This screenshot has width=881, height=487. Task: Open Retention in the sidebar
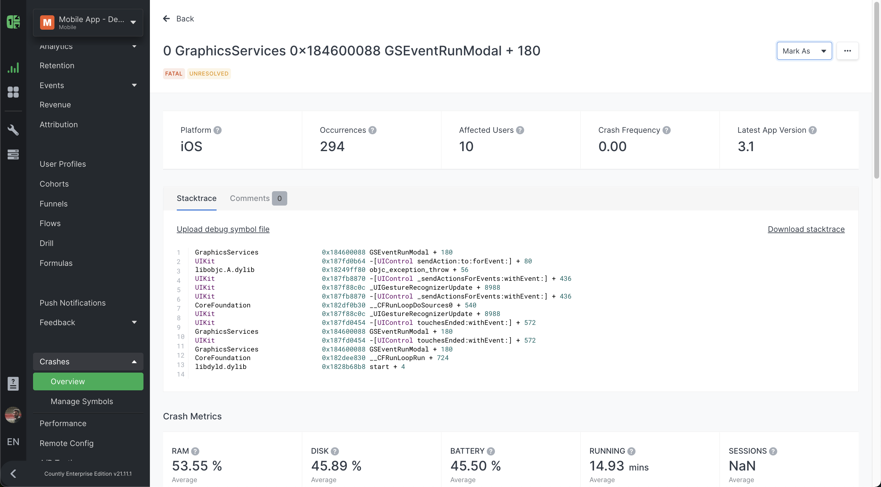click(x=57, y=65)
